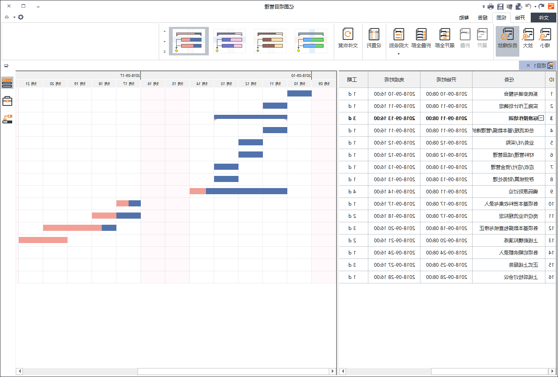Image resolution: width=558 pixels, height=377 pixels.
Task: Click the 完成时间 column header
Action: [x=394, y=80]
